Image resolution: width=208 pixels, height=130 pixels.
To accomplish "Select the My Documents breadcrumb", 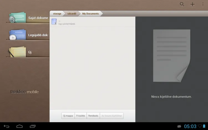I will [91, 14].
